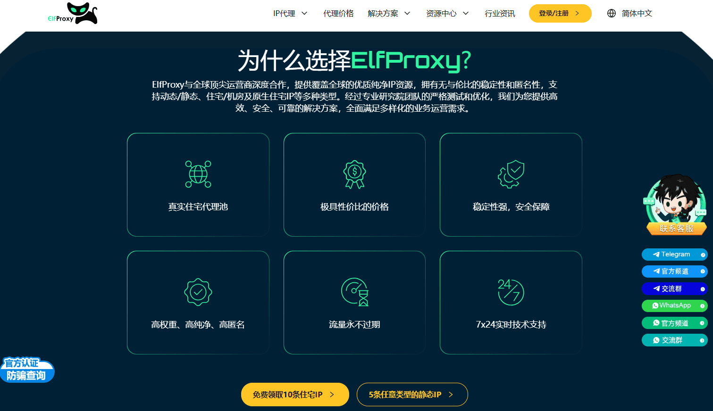Go to the 行业资讯 page

(x=500, y=13)
